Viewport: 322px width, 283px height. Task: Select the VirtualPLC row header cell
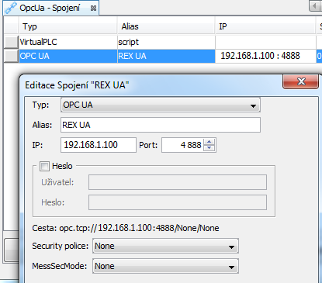11,42
